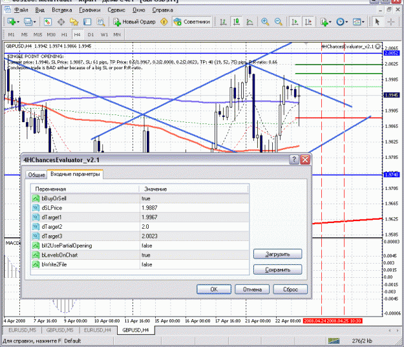This screenshot has height=347, width=404.
Task: Select the D1 timeframe
Action: [x=90, y=34]
